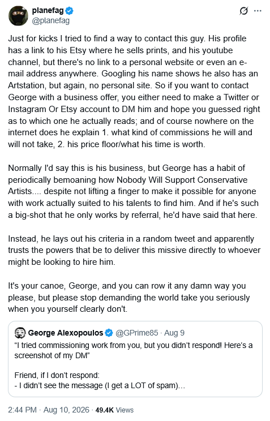Expand the truncated quoted tweet text ending in spam
The image size is (270, 421).
point(100,385)
